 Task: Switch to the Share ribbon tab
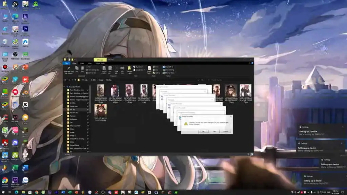point(82,63)
